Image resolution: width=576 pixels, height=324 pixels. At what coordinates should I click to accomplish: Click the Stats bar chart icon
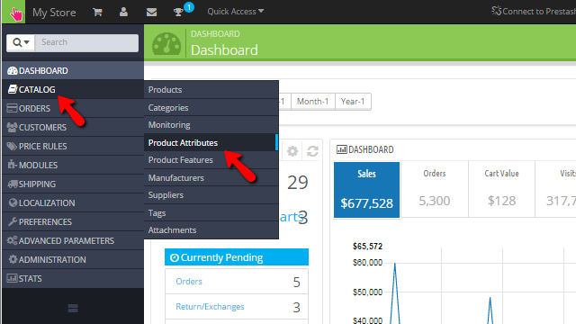[12, 278]
